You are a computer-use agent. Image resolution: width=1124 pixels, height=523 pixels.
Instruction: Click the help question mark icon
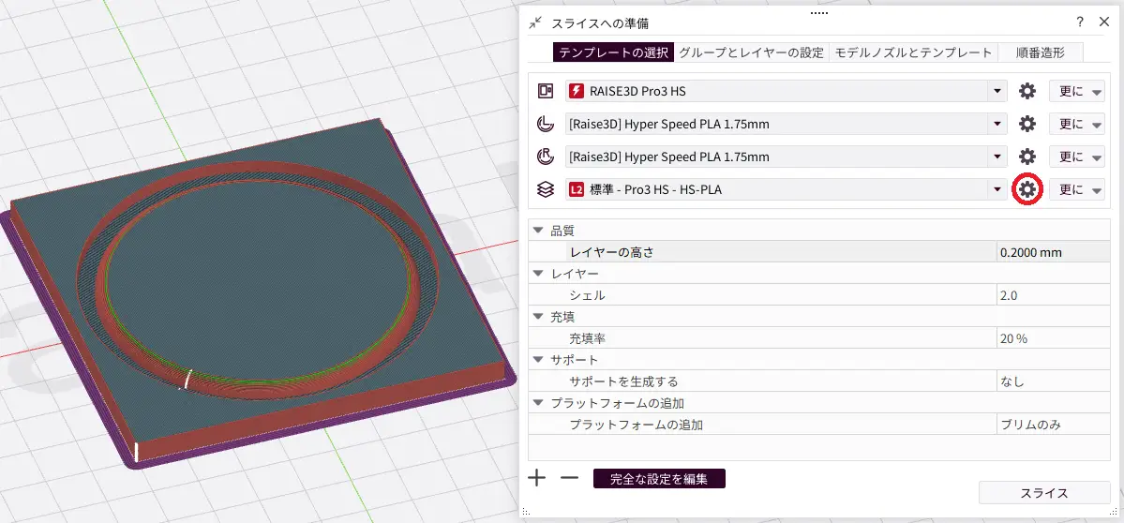1079,22
